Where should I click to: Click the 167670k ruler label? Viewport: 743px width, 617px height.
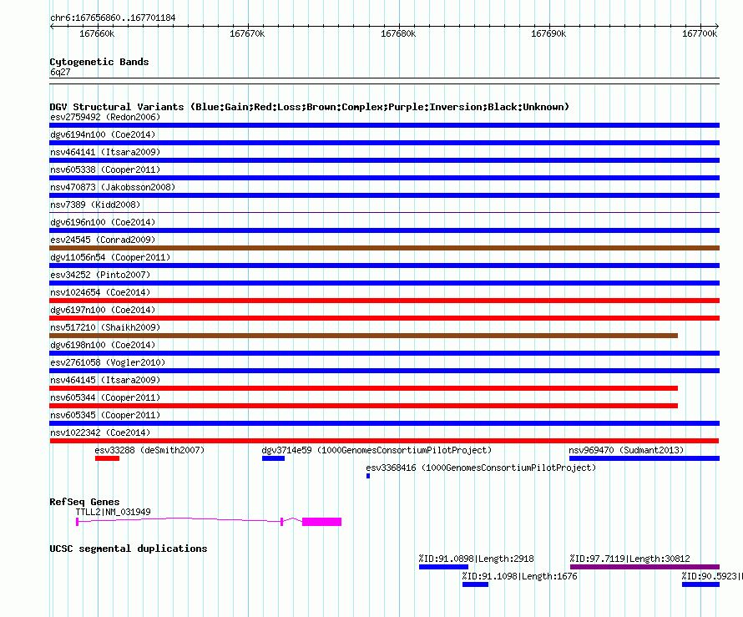247,33
